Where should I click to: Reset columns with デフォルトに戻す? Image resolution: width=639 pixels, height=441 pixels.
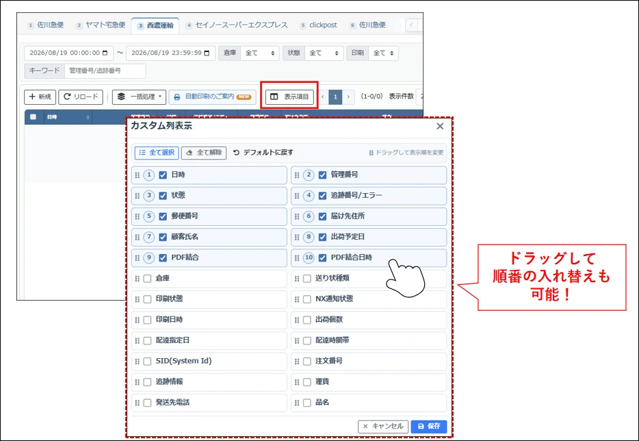click(263, 153)
